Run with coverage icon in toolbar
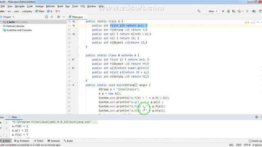 [x=234, y=11]
